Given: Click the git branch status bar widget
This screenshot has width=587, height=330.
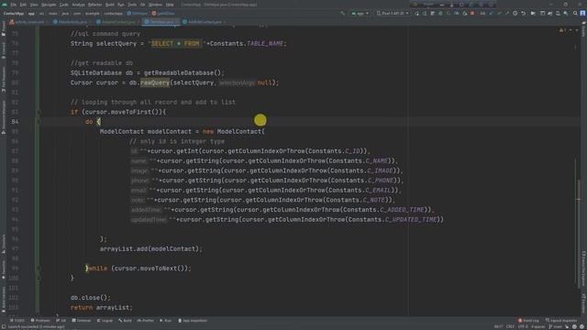Looking at the screenshot, I should click(557, 326).
